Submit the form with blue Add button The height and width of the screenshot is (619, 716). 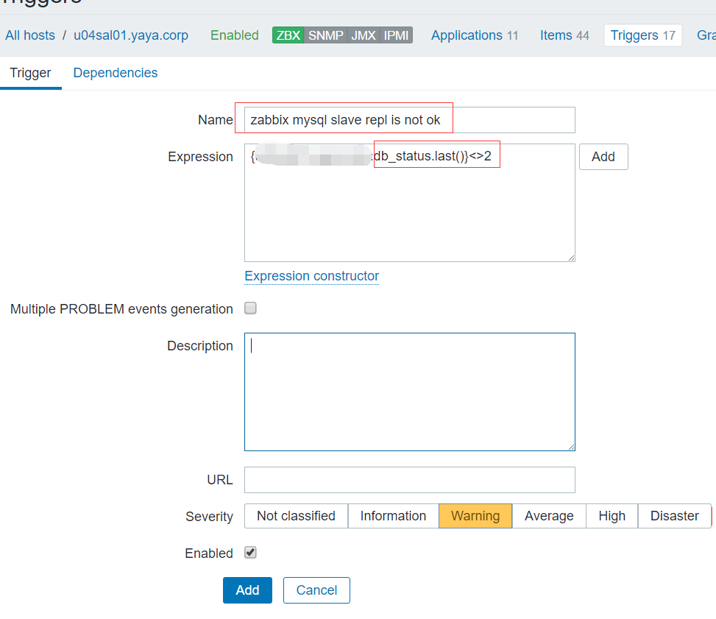[x=247, y=590]
